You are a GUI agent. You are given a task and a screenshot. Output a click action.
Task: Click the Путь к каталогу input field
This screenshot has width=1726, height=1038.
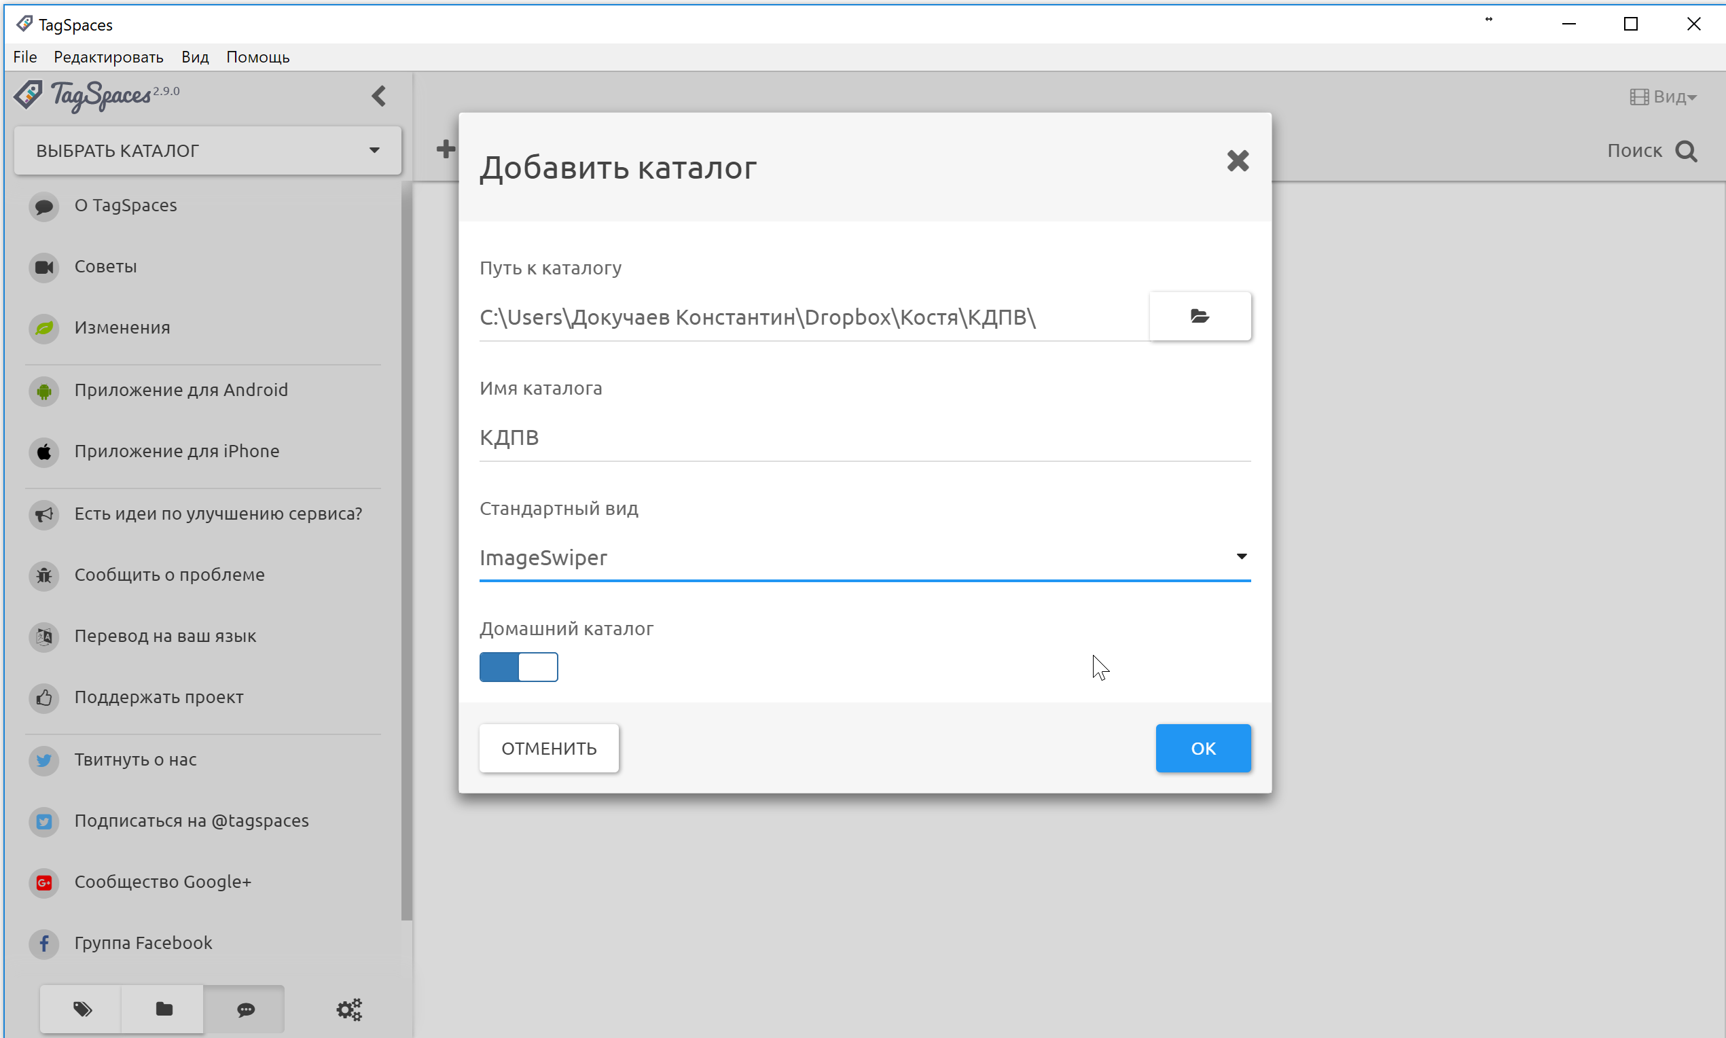(x=813, y=317)
